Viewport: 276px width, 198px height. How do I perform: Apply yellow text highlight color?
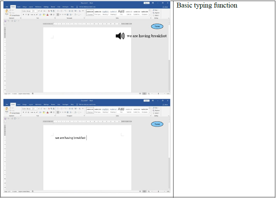point(44,14)
